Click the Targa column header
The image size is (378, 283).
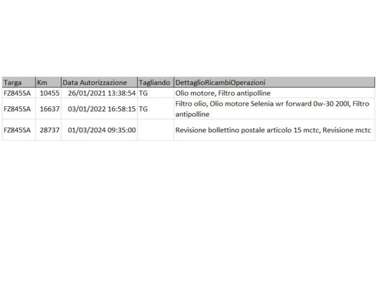click(19, 83)
